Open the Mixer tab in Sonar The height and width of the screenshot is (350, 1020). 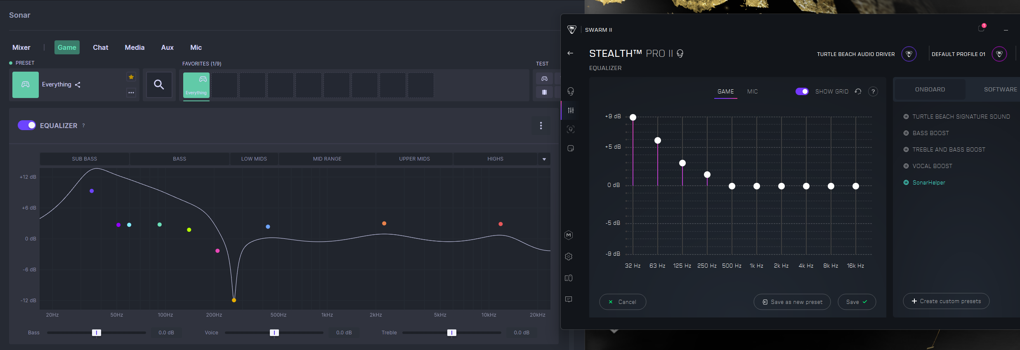21,48
